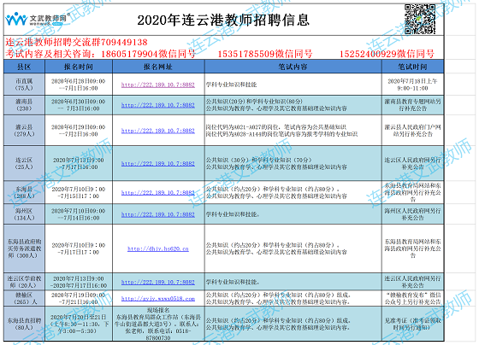This screenshot has width=479, height=345.
Task: Click 连云区学前教师 exam content cell
Action: (x=293, y=282)
